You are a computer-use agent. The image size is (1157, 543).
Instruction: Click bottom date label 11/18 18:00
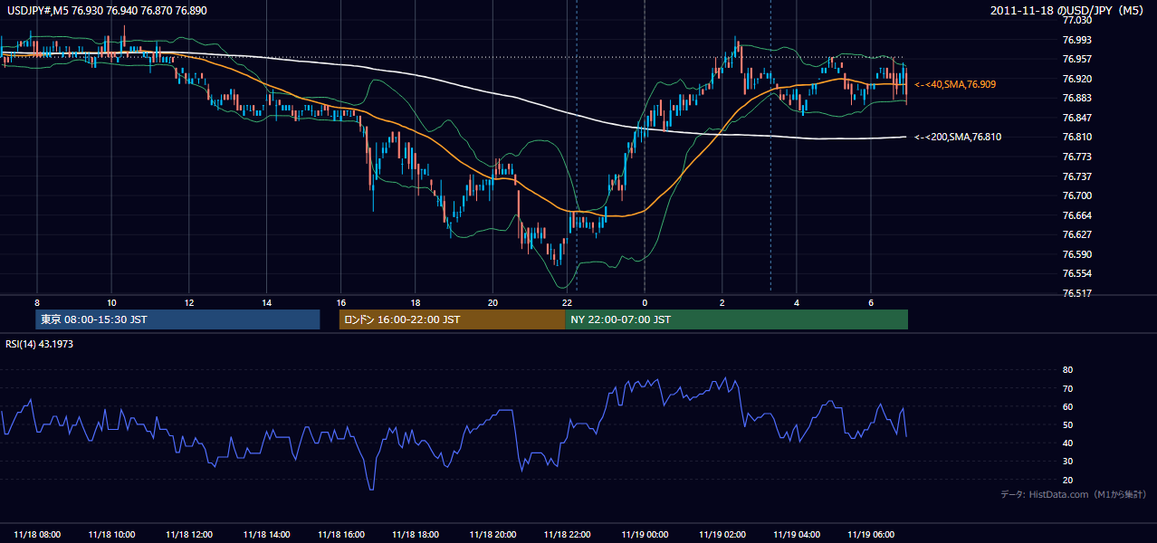[x=416, y=534]
